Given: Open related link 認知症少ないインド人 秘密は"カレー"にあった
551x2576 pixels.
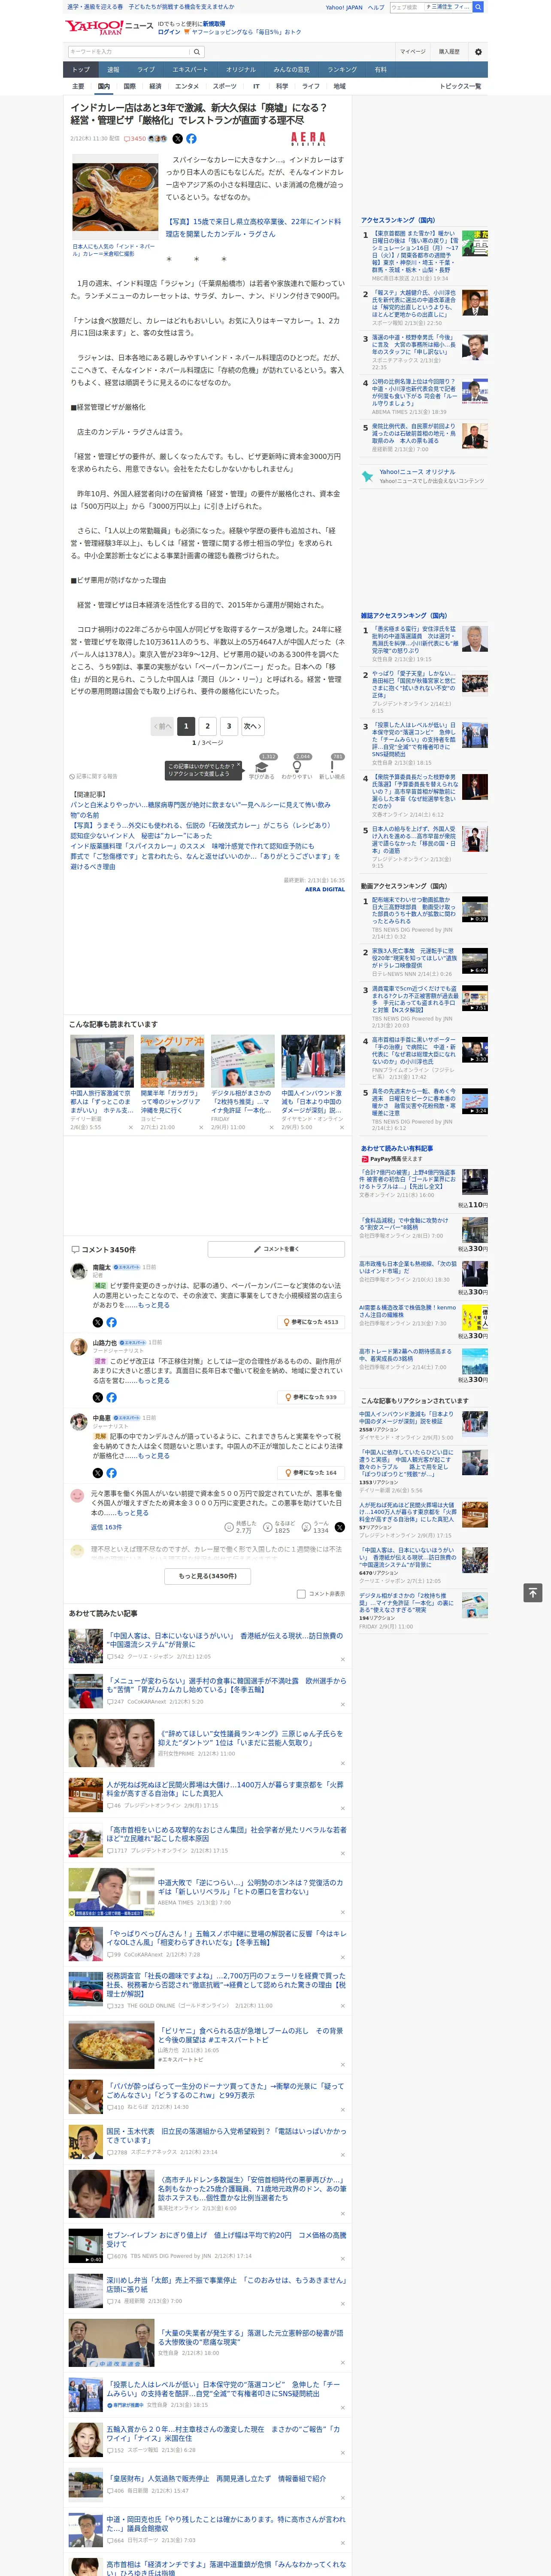Looking at the screenshot, I should [x=141, y=835].
